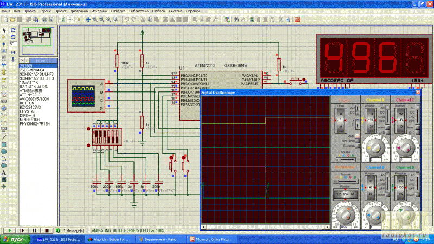
Task: Toggle Cursors button in Trigger panel
Action: click(x=358, y=146)
